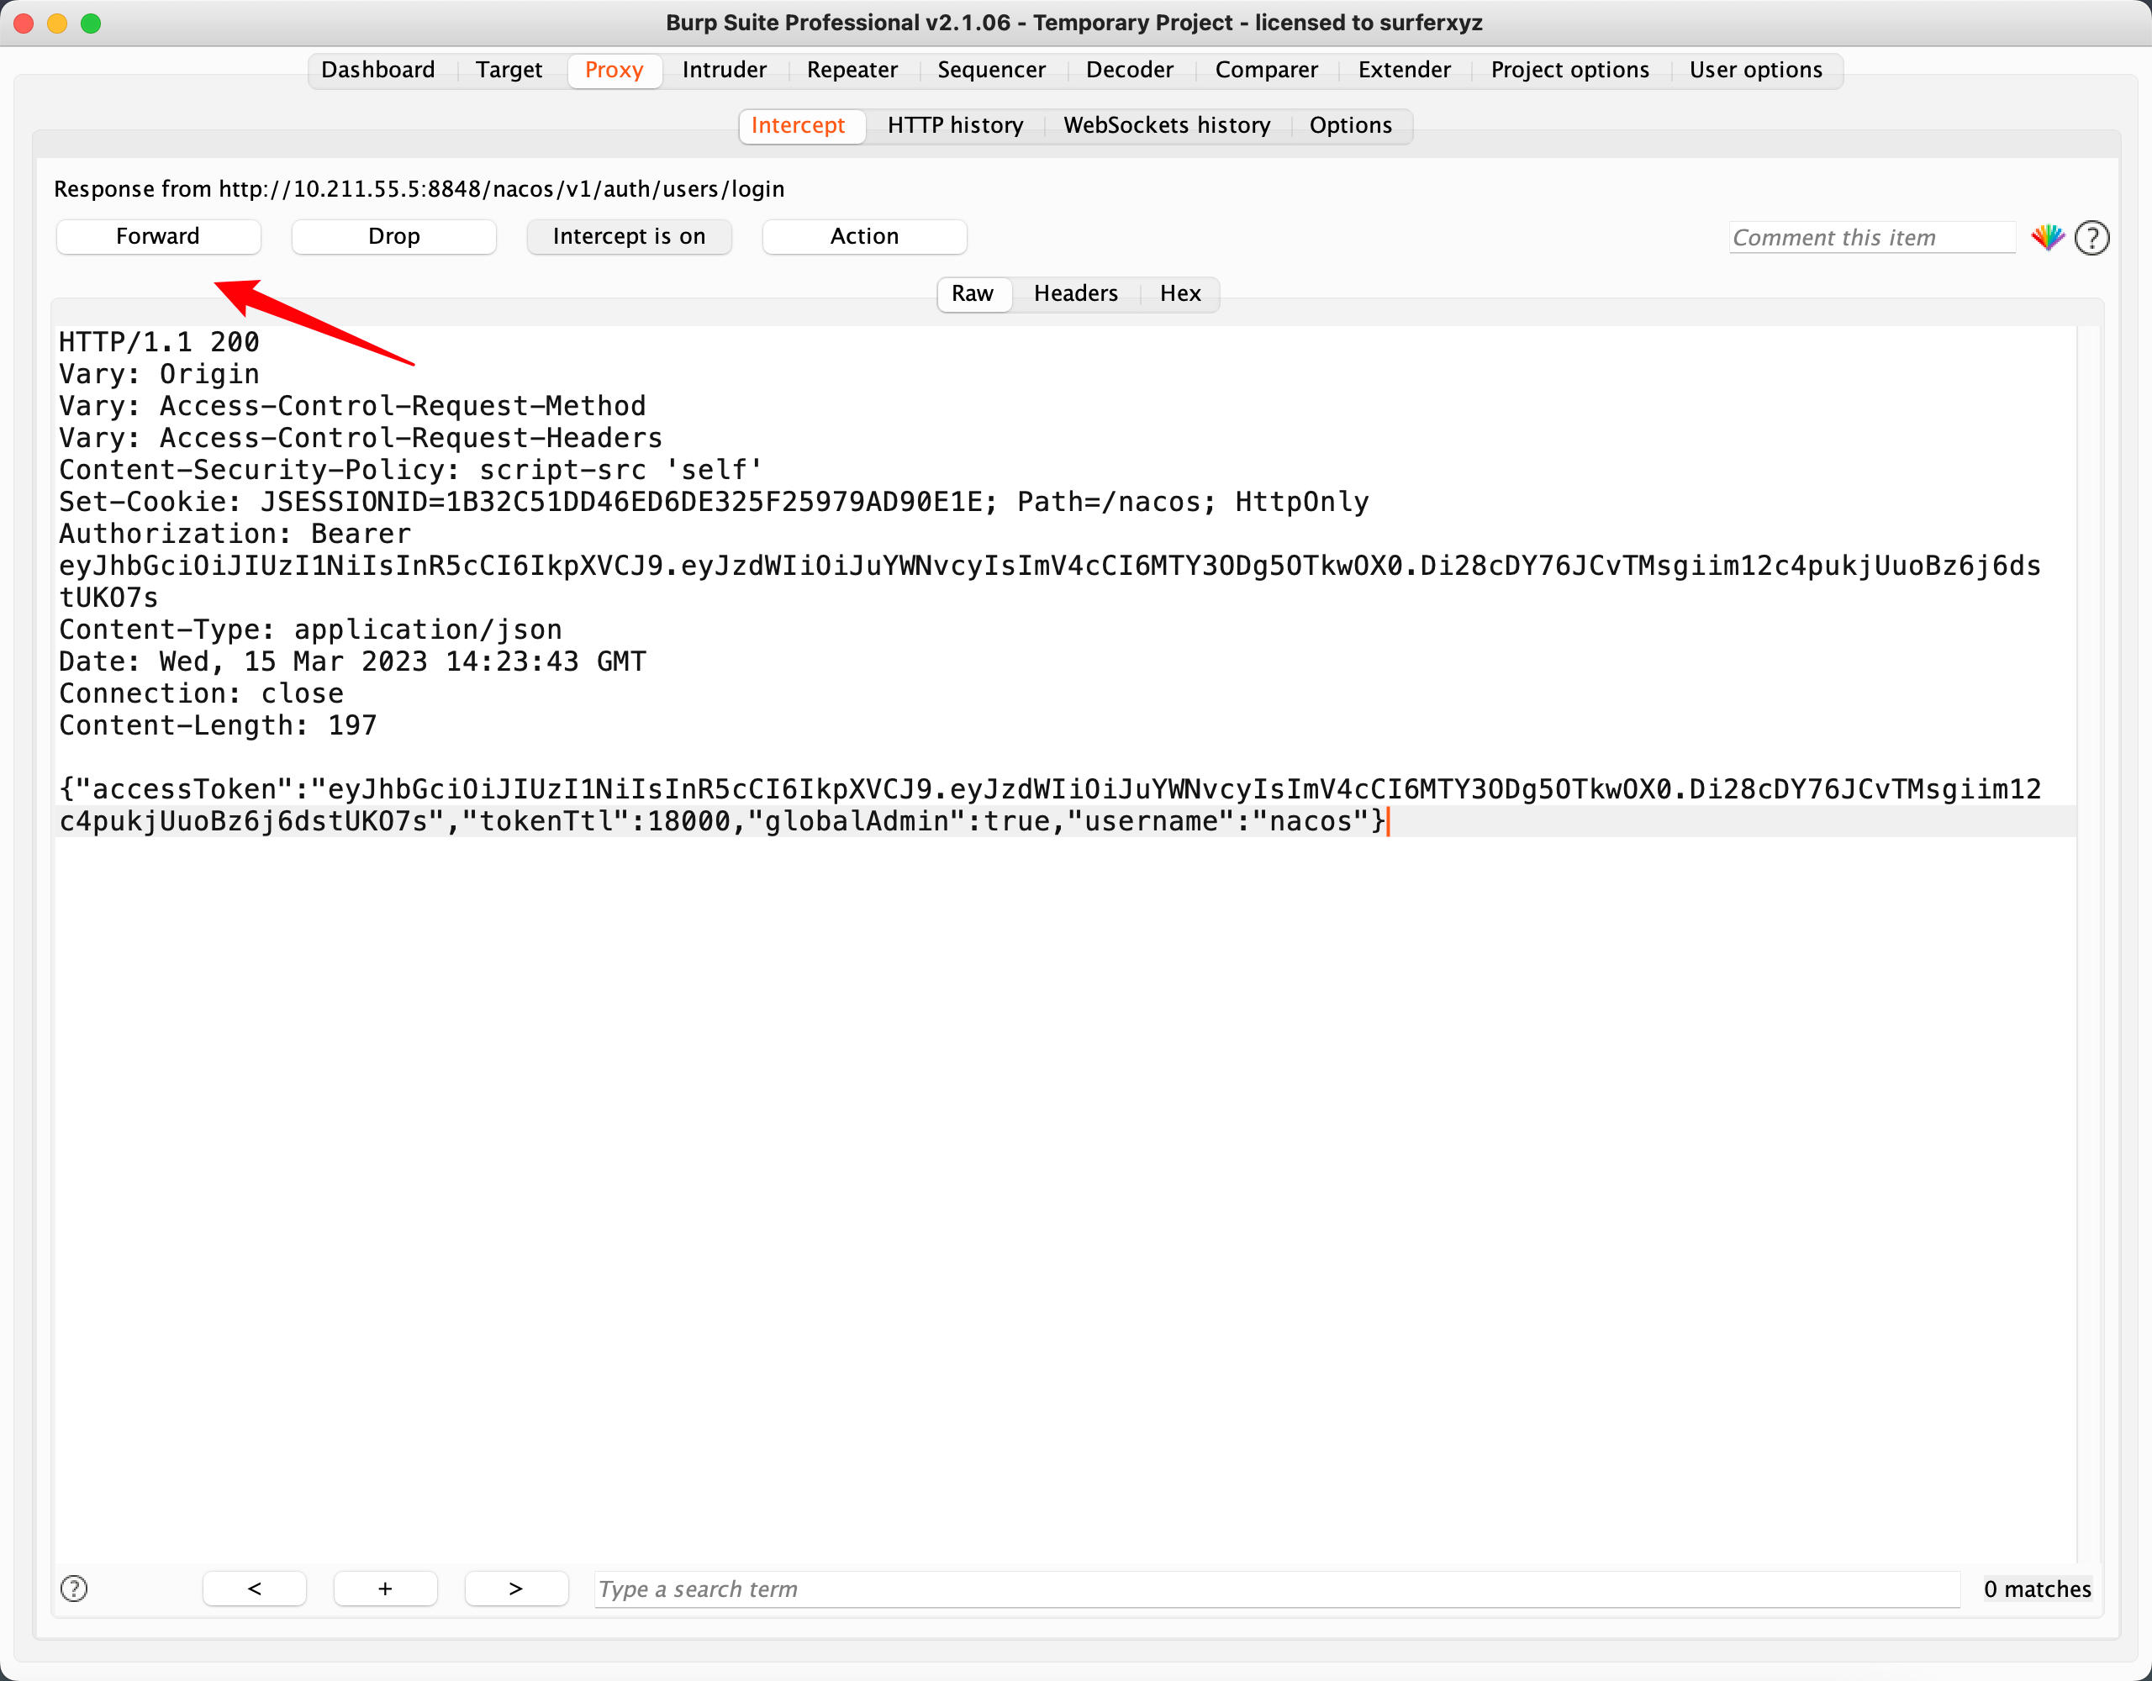The width and height of the screenshot is (2152, 1681).
Task: Click the rainbow highlight color icon
Action: pyautogui.click(x=2048, y=238)
